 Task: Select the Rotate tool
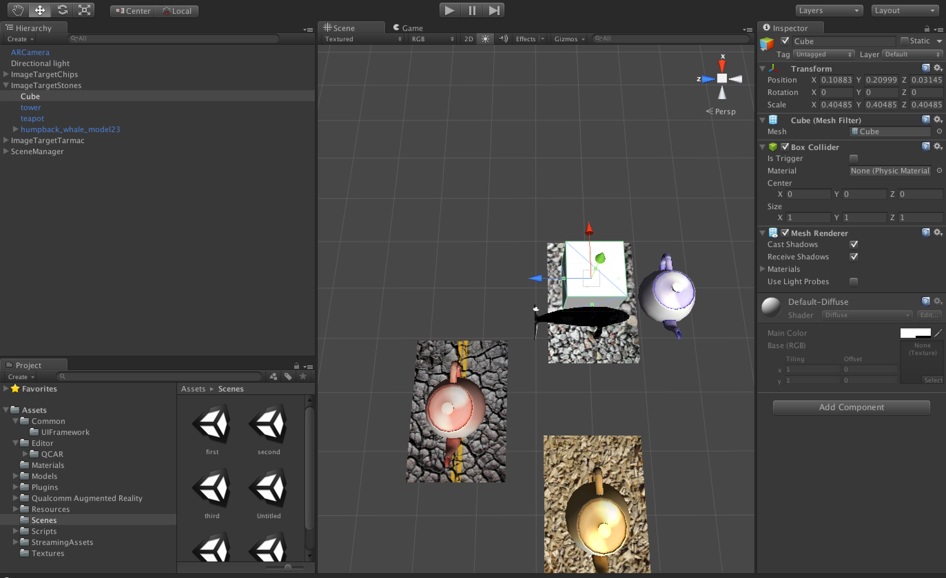(x=62, y=10)
